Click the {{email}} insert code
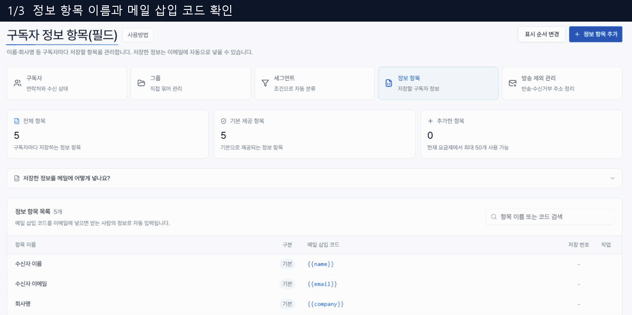 click(322, 284)
